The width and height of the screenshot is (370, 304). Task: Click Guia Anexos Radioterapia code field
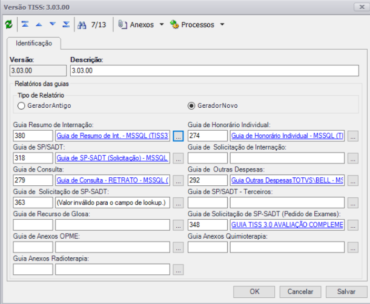(x=33, y=269)
